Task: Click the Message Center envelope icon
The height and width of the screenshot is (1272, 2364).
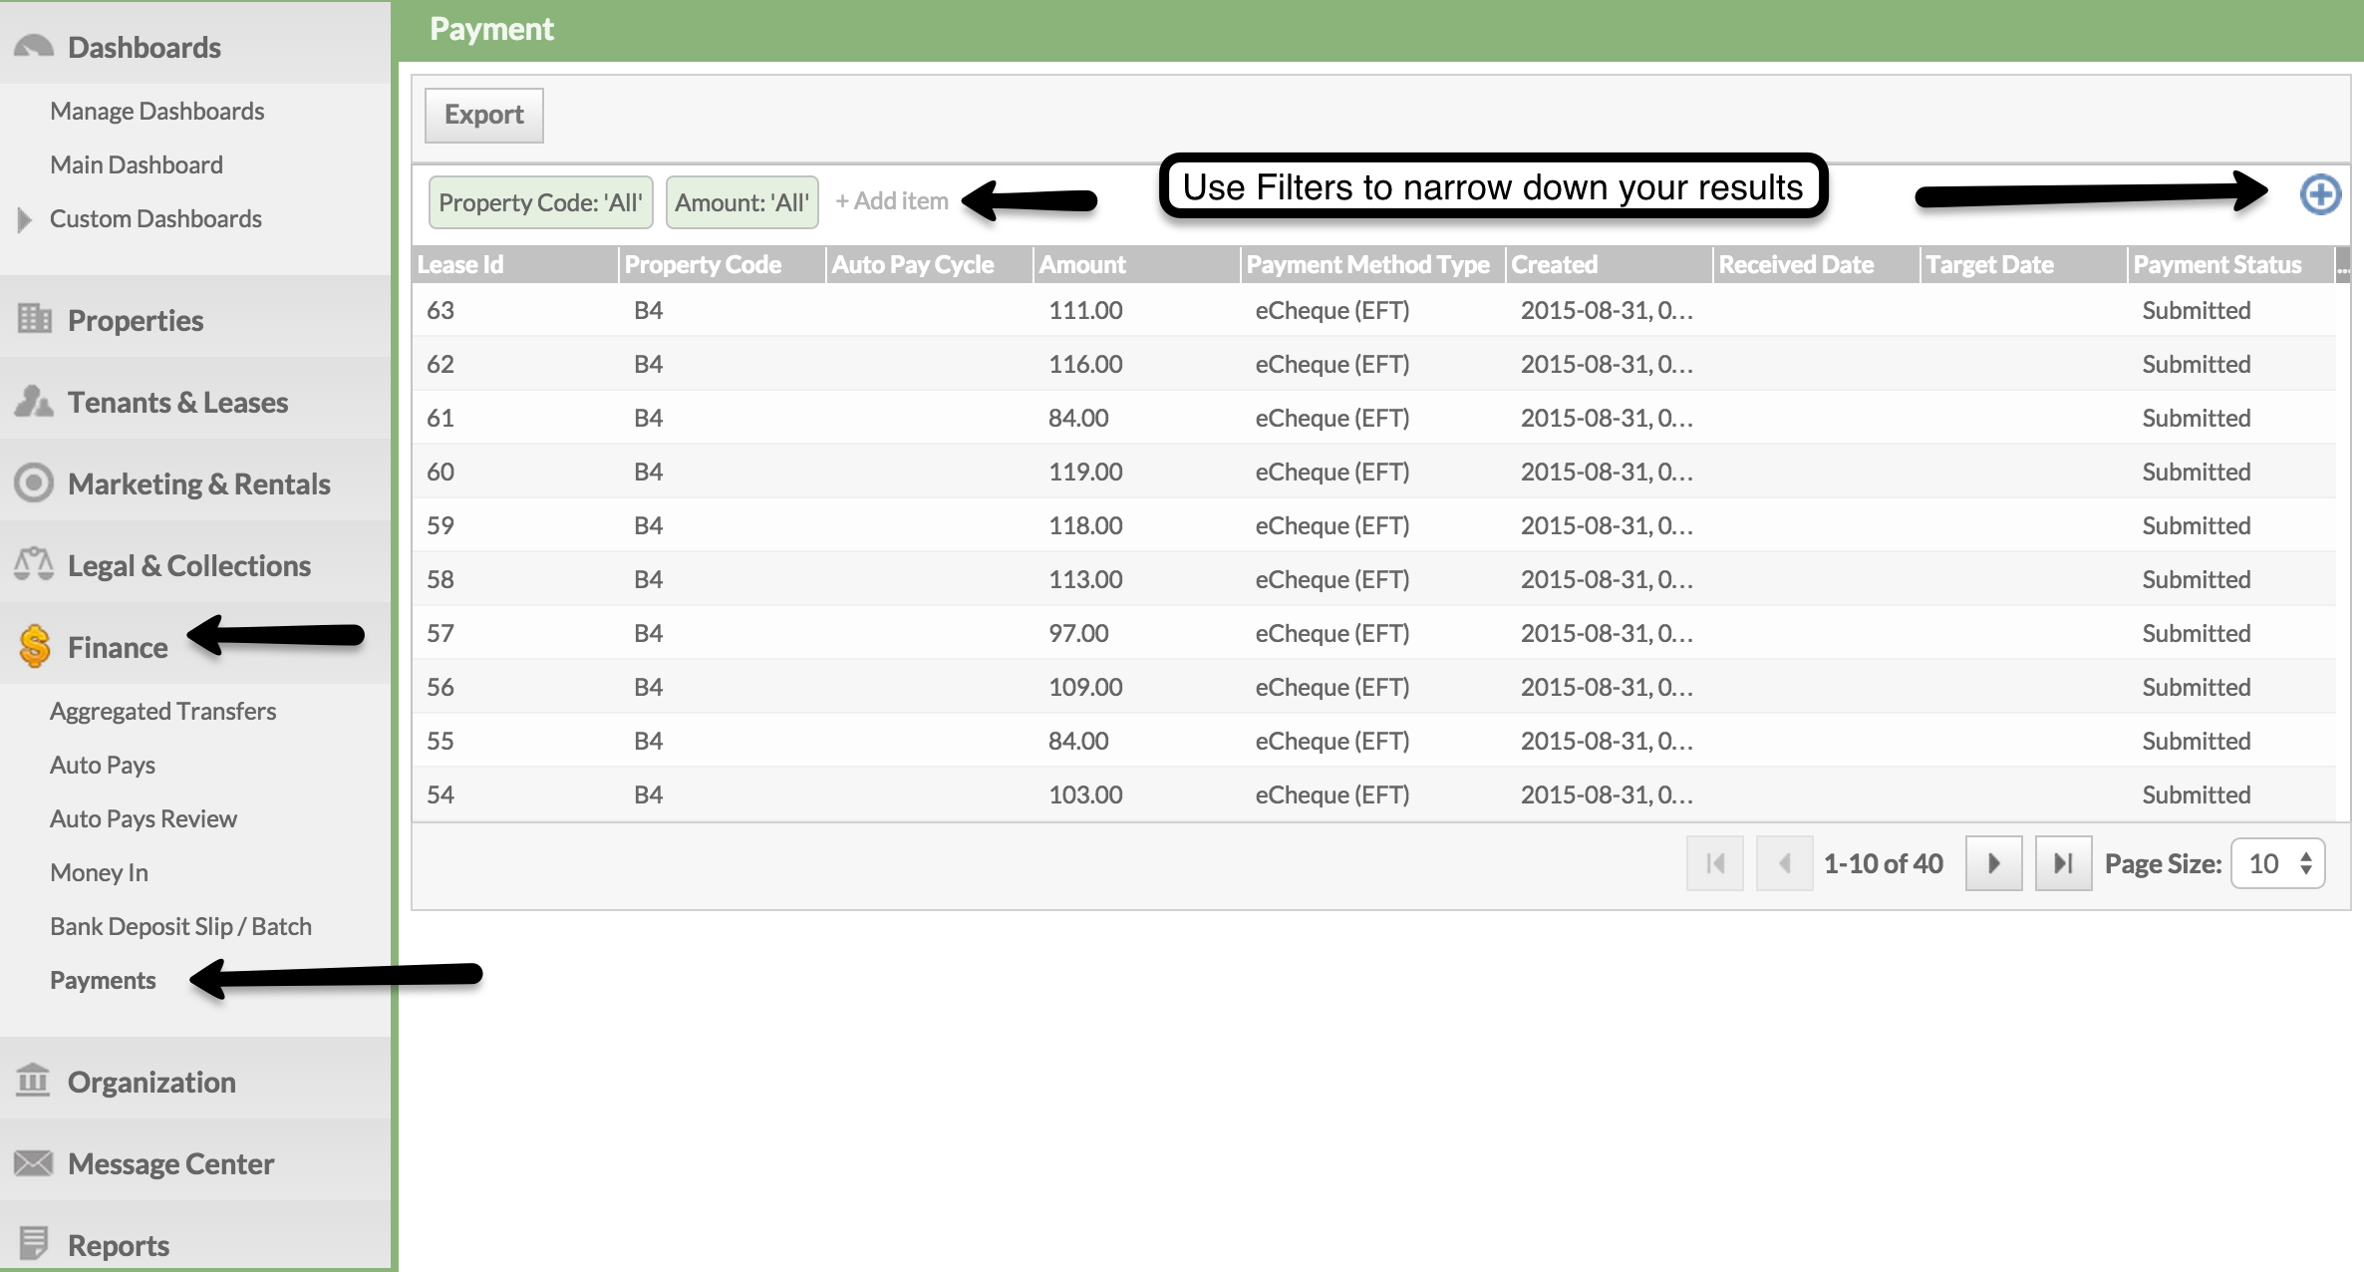Action: pos(33,1162)
